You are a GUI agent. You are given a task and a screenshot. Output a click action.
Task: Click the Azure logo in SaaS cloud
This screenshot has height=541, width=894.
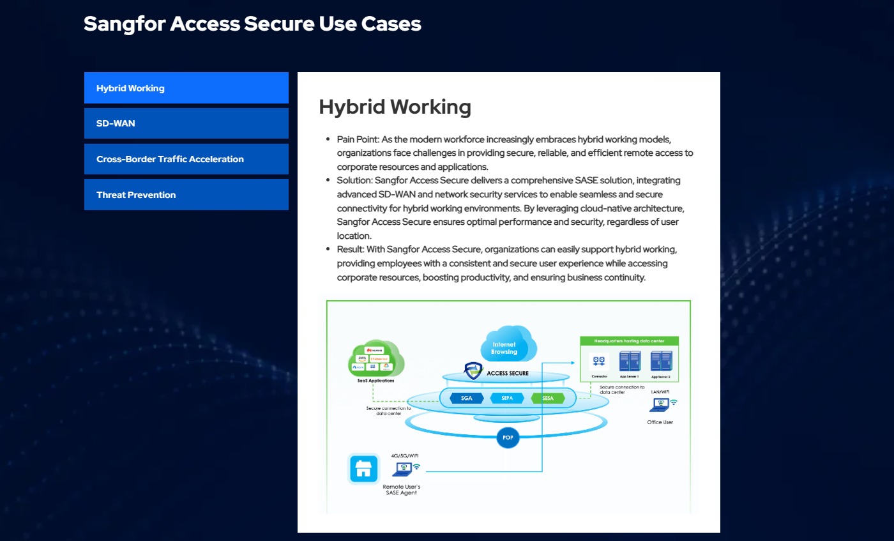358,367
